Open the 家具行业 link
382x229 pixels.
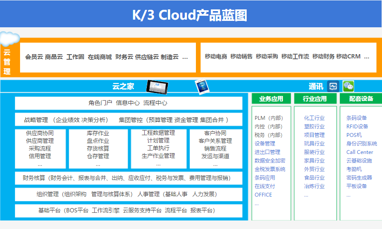tap(314, 161)
